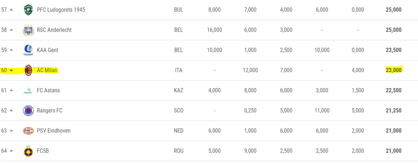This screenshot has height=163, width=418.
Task: Click green up arrow beside rank 57
Action: click(11, 10)
